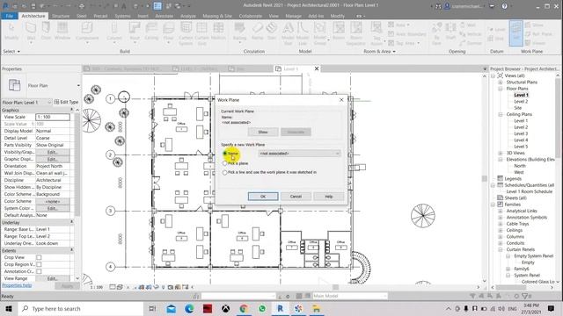This screenshot has width=563, height=316.
Task: Expand the Structural Plans node
Action: pyautogui.click(x=501, y=82)
